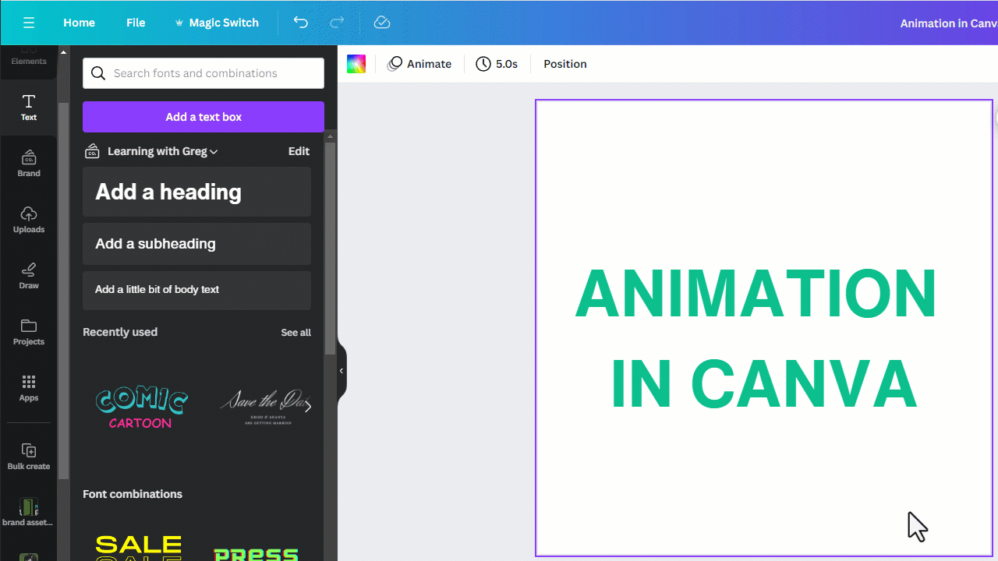Switch to the Home menu
The image size is (998, 561).
pos(79,23)
